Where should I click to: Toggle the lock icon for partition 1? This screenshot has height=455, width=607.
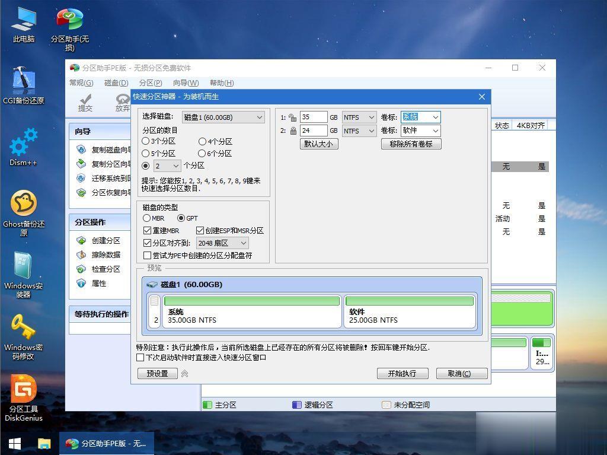293,117
